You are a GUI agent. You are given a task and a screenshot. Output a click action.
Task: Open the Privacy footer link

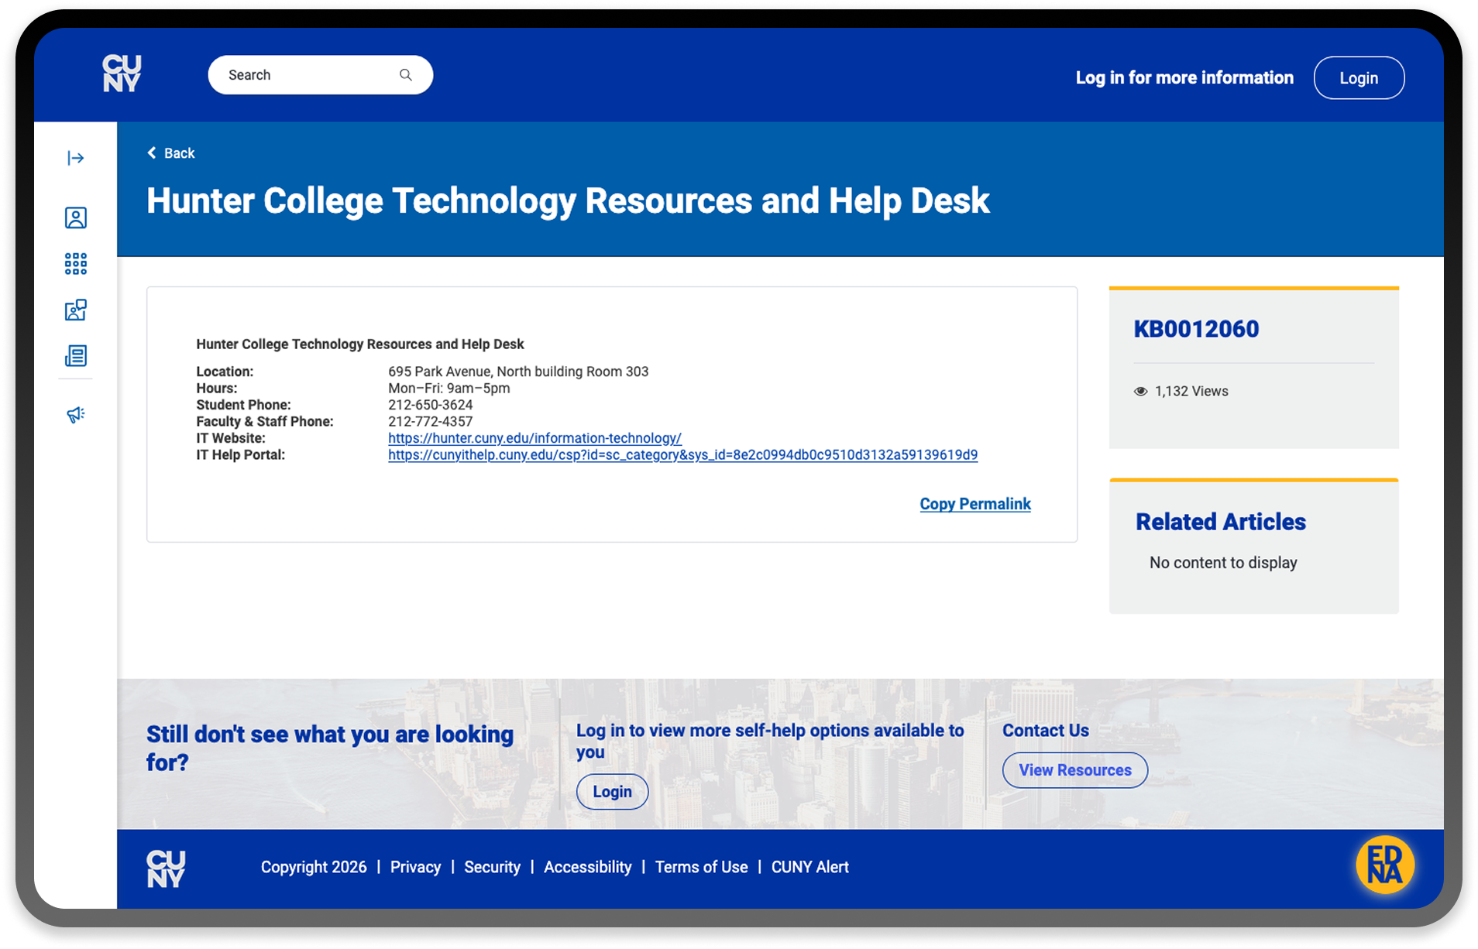[x=415, y=867]
